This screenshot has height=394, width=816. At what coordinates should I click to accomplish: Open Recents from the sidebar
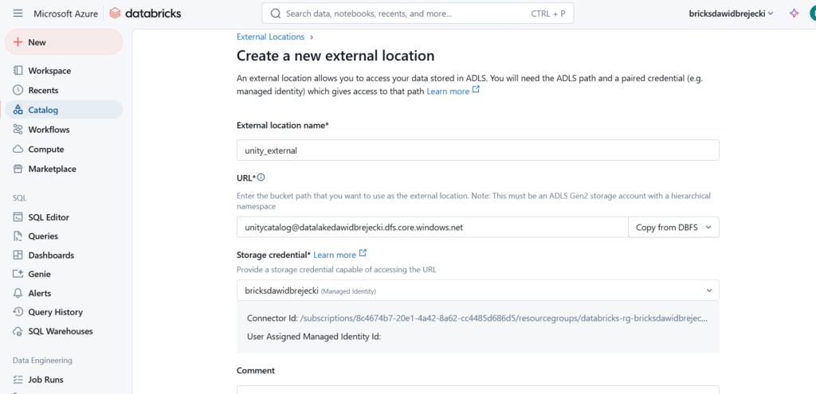click(43, 91)
